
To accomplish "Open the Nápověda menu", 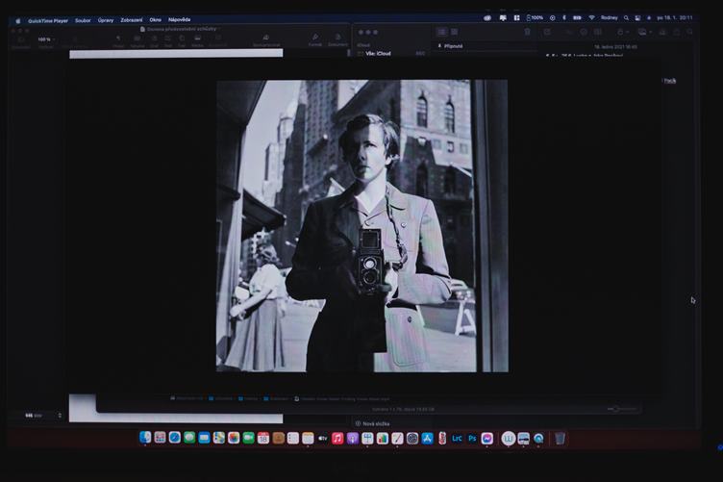I will (180, 20).
